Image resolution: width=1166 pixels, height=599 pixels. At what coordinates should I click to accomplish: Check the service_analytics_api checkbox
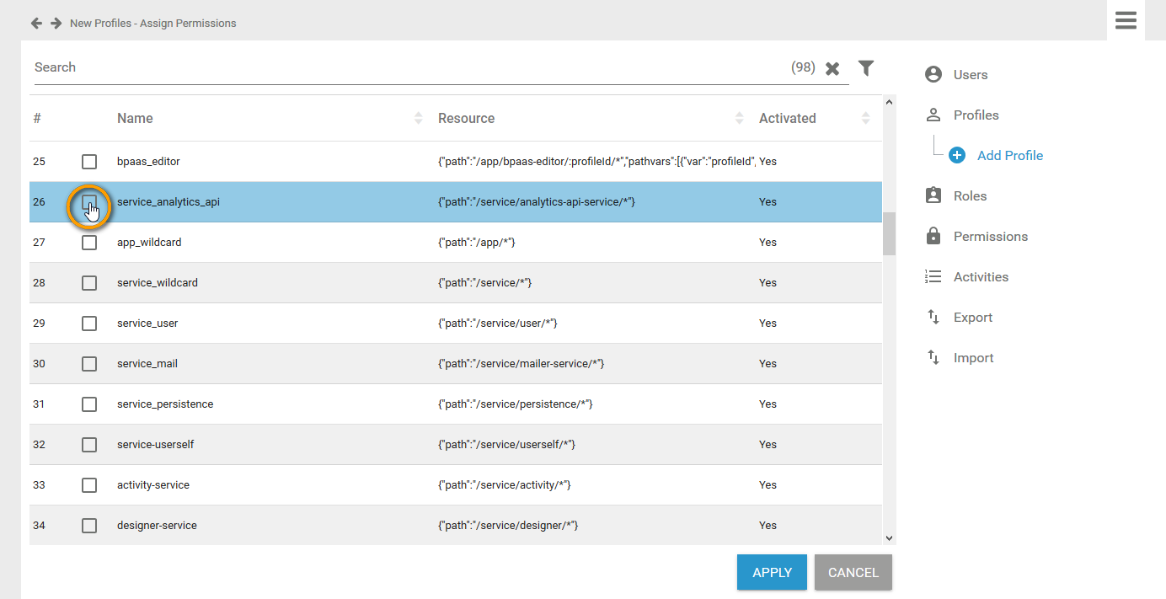[89, 202]
